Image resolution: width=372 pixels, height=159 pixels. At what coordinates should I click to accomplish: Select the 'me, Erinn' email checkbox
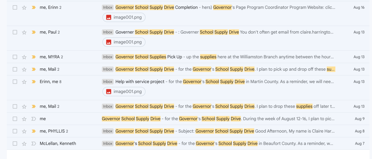coord(15,8)
